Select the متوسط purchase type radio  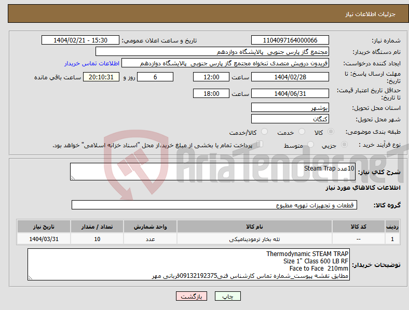coord(310,144)
